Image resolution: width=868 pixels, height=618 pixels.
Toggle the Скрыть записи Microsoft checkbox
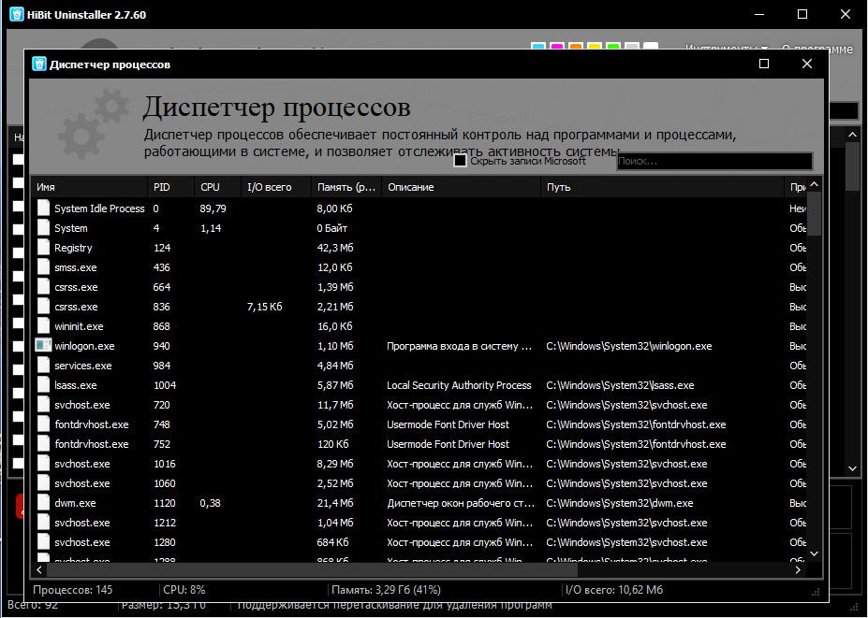point(460,161)
